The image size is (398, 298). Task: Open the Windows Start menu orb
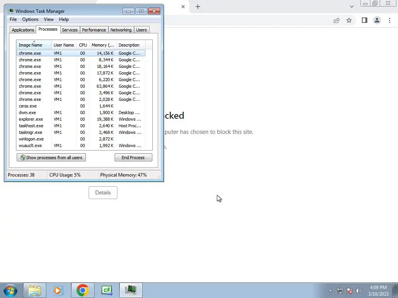(x=10, y=290)
